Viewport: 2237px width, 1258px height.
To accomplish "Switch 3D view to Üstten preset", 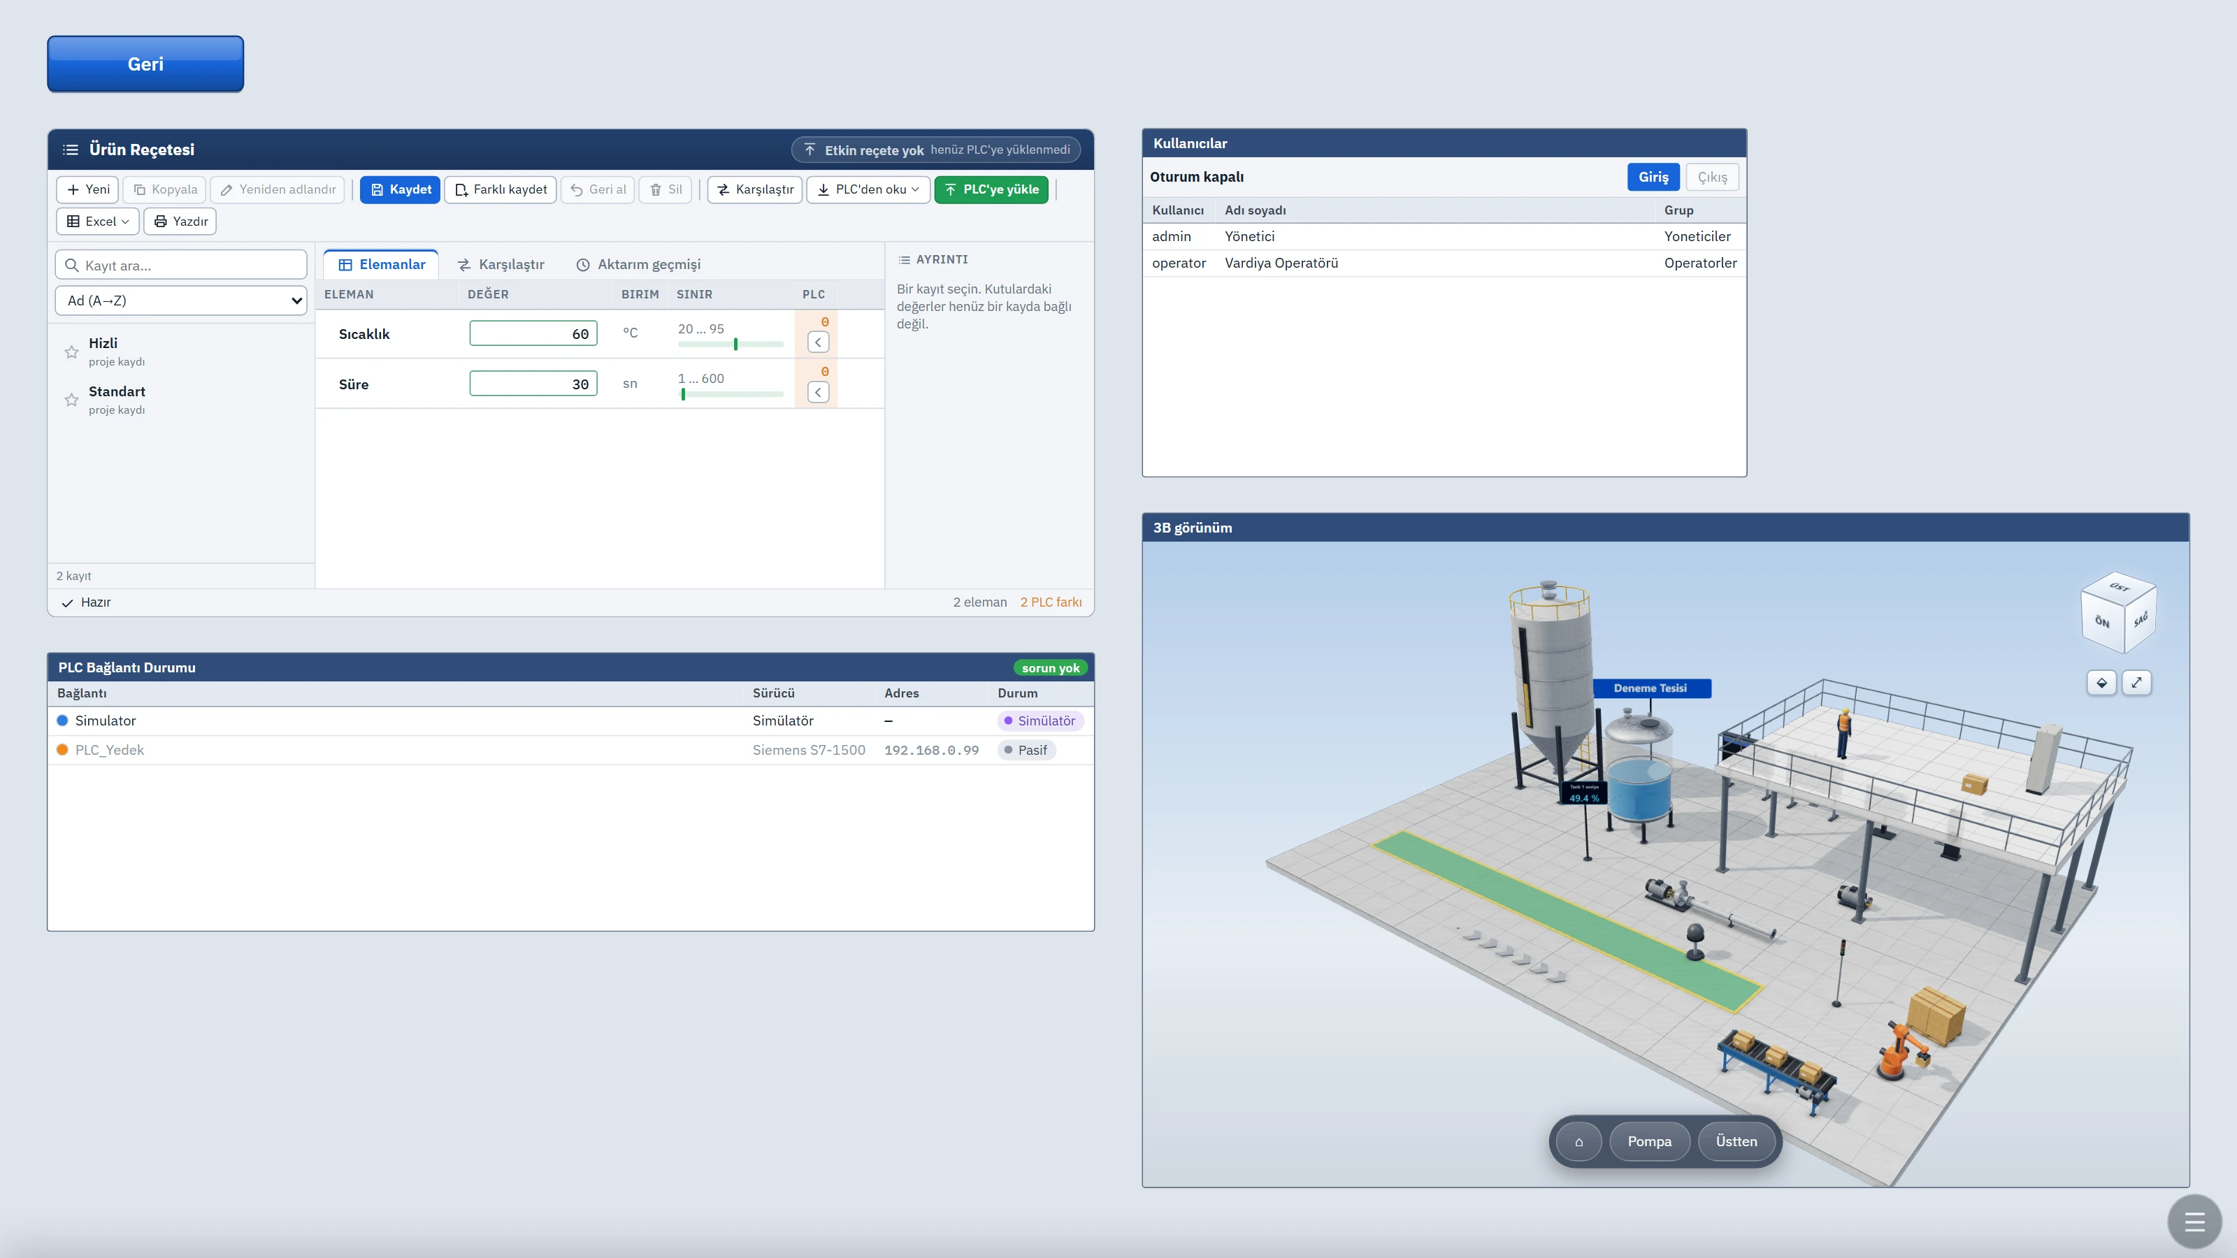I will click(x=1736, y=1142).
